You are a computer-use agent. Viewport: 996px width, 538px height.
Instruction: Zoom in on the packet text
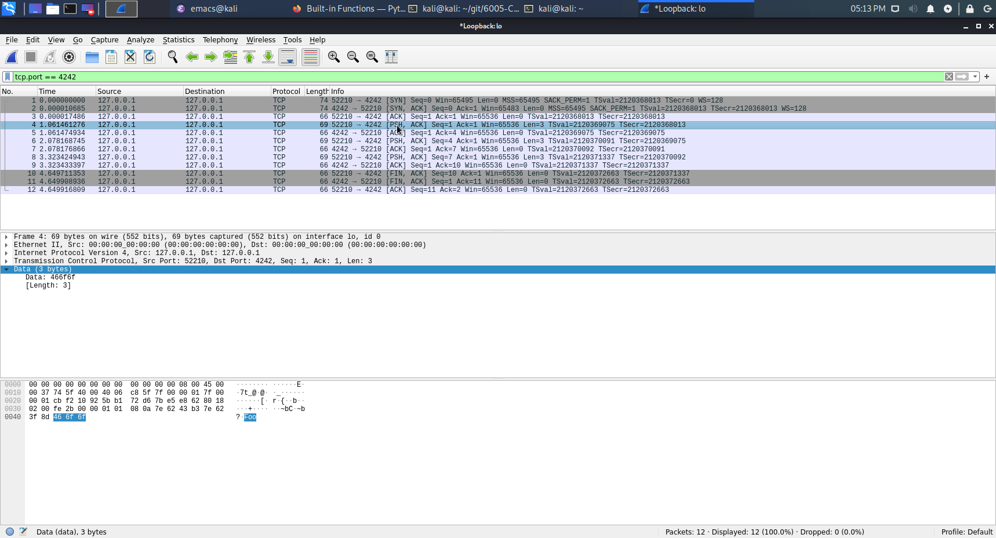pyautogui.click(x=334, y=57)
